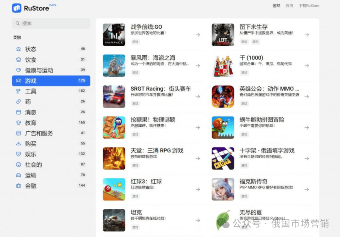Click the 健康与运动 heart icon

pos(19,70)
